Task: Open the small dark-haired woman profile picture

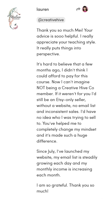Action: click(x=85, y=9)
